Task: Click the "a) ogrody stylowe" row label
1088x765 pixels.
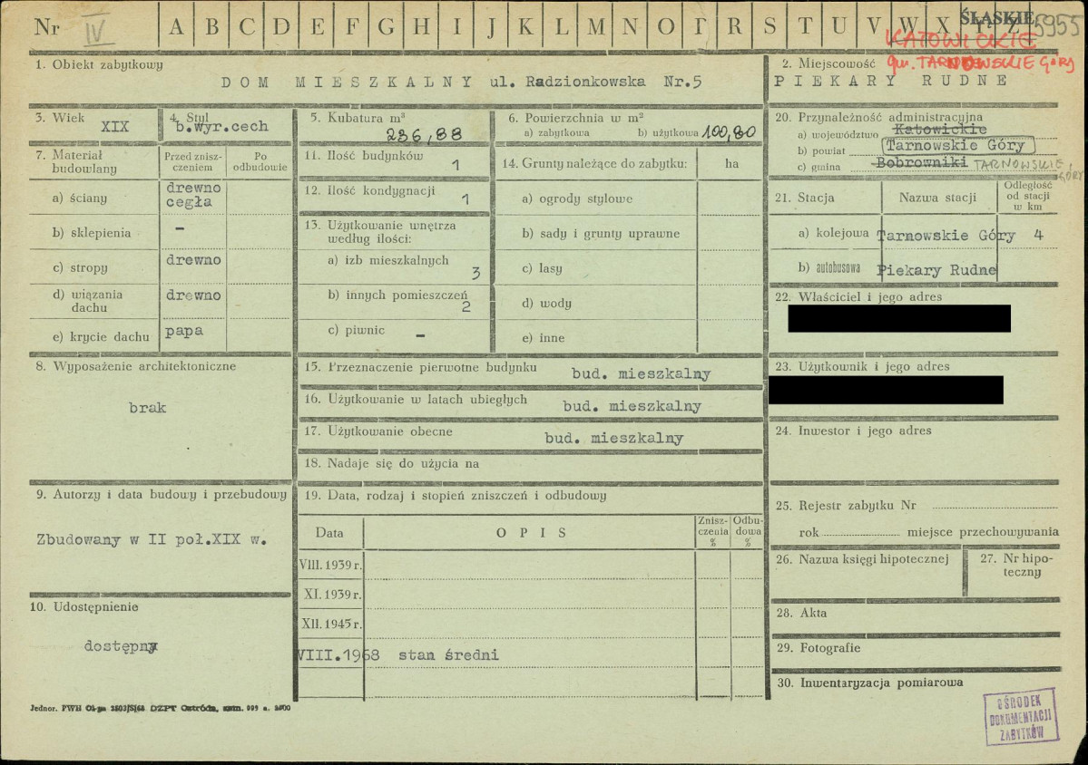Action: click(x=576, y=199)
